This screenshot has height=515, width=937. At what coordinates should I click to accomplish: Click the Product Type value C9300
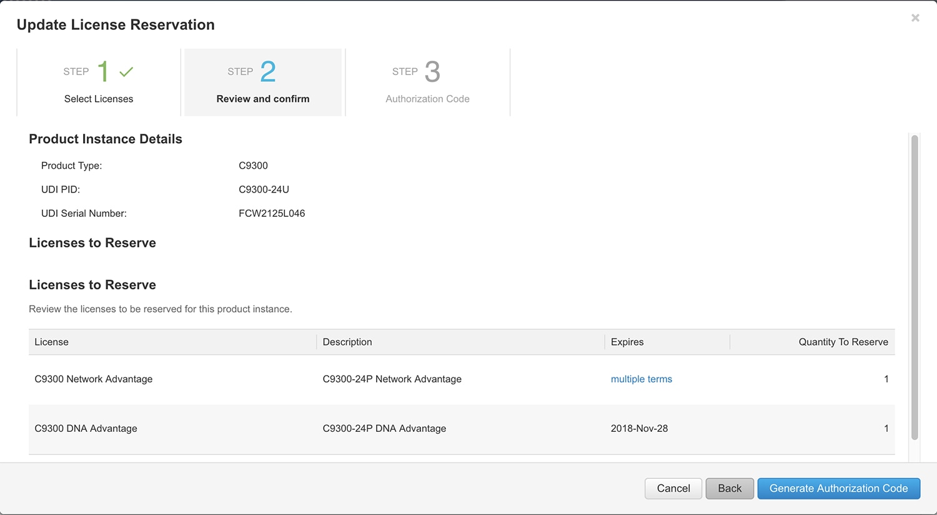[x=253, y=166]
